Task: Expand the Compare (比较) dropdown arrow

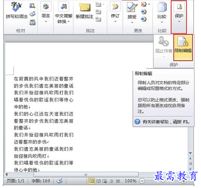Action: coord(162,22)
